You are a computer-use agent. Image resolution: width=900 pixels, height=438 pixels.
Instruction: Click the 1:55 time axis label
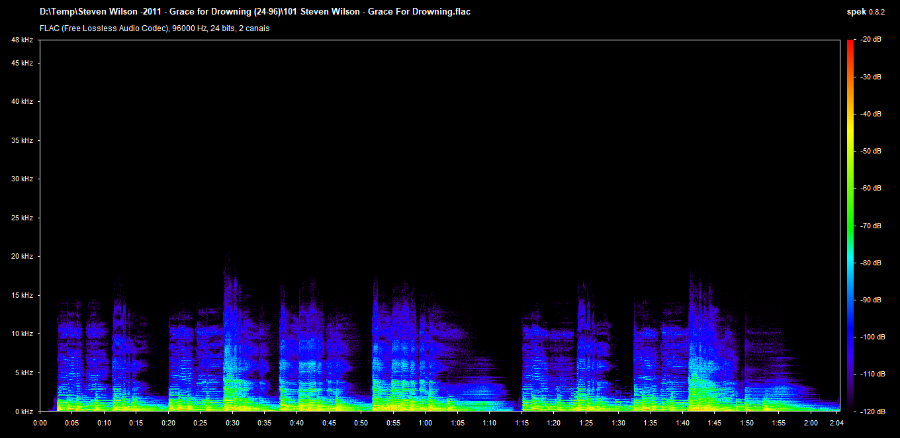[x=778, y=423]
